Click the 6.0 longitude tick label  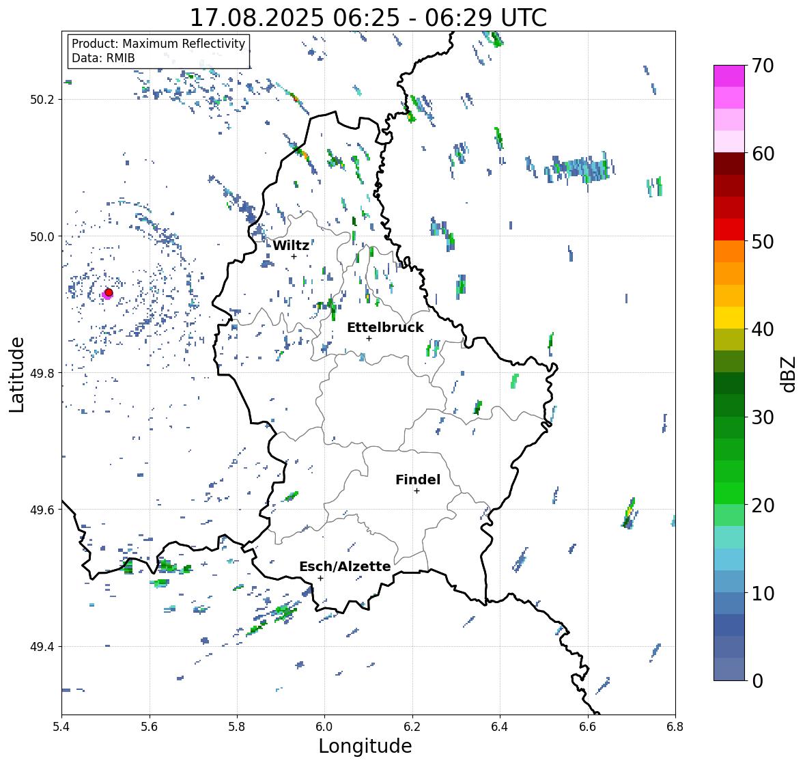pyautogui.click(x=324, y=727)
